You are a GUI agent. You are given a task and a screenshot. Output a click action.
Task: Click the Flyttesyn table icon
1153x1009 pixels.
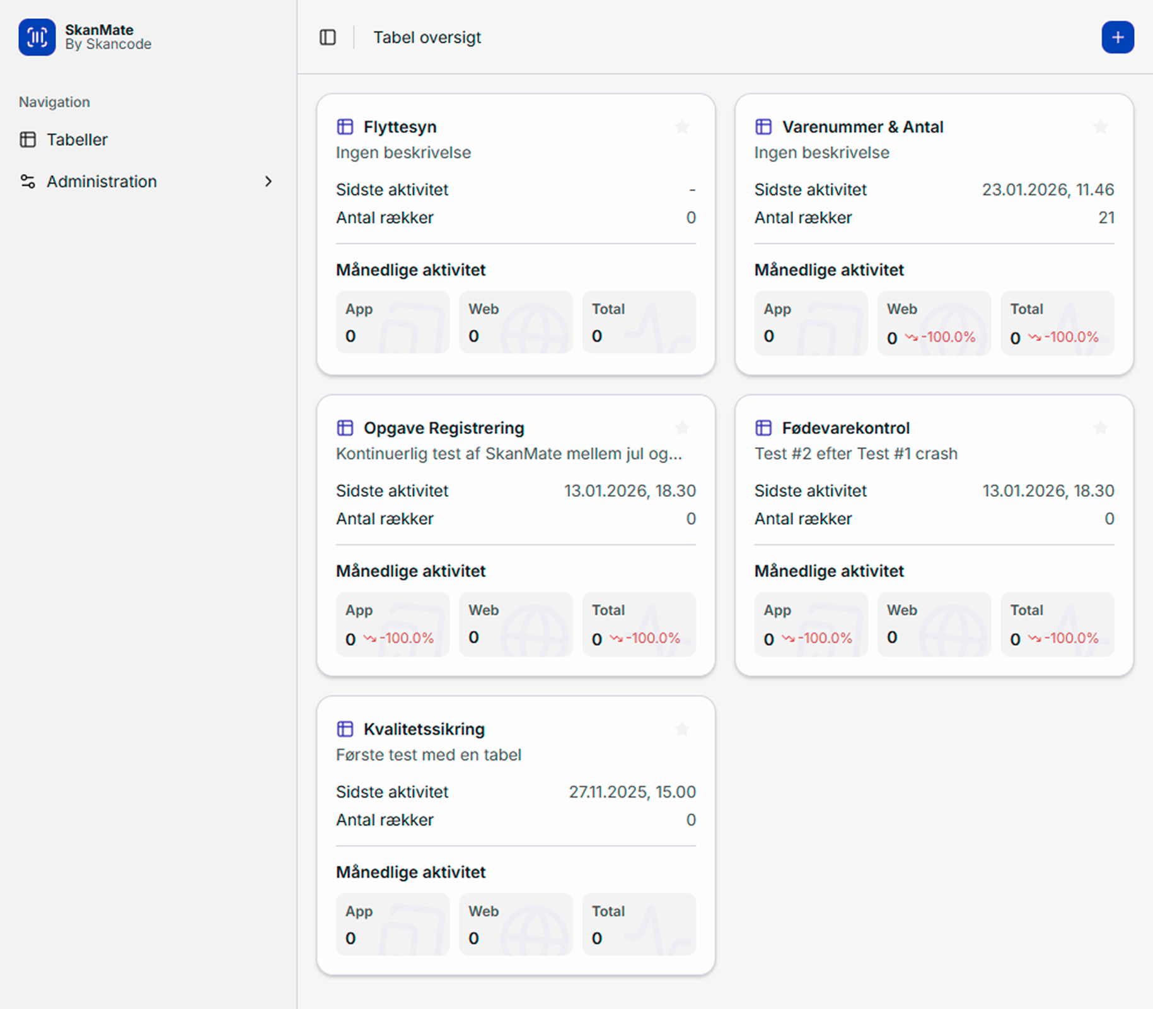click(345, 127)
